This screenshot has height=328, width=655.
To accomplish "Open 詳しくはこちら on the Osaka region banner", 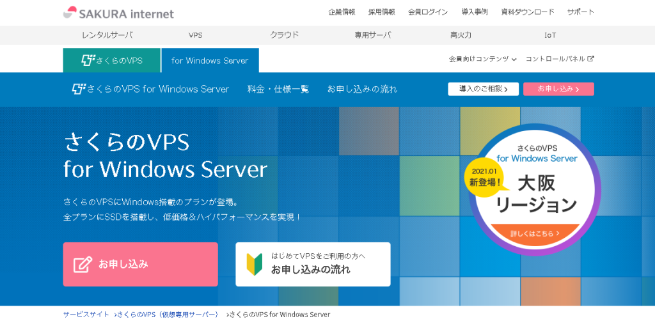I will pos(535,233).
